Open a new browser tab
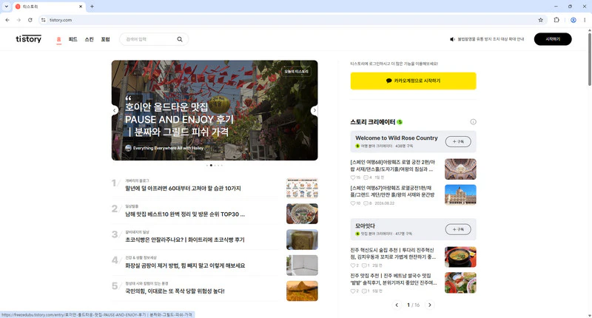 click(x=92, y=7)
